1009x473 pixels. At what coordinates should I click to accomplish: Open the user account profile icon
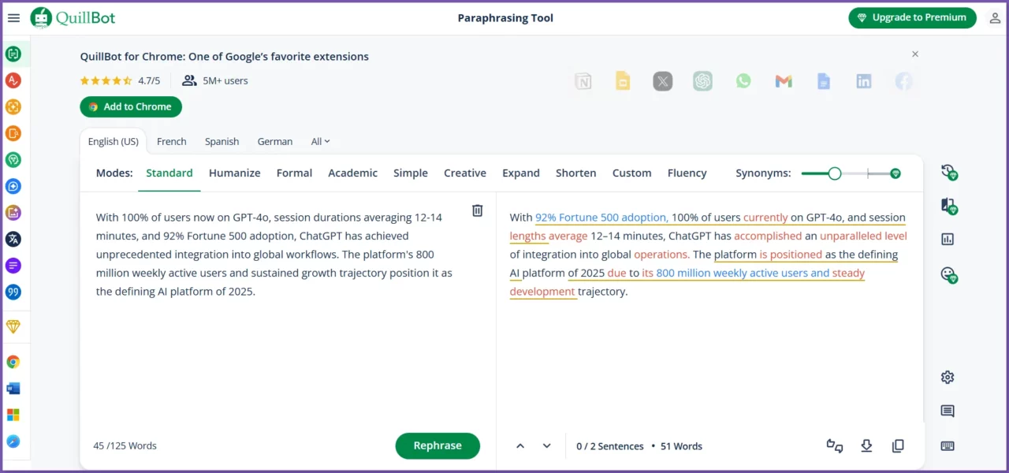[995, 18]
